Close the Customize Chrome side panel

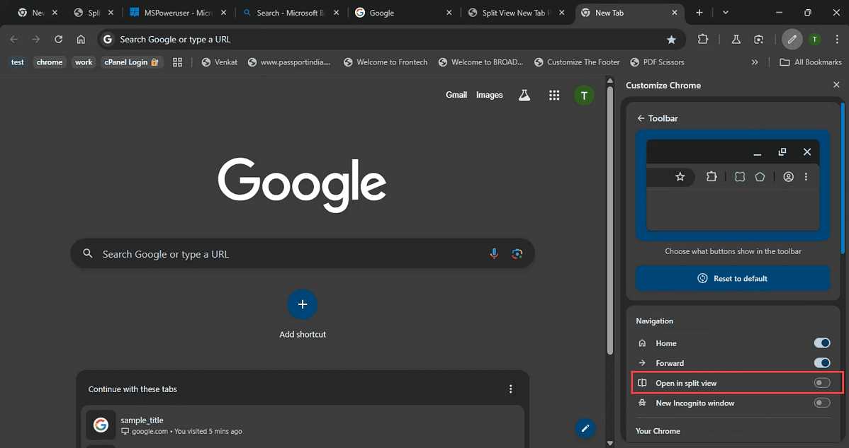pos(836,85)
